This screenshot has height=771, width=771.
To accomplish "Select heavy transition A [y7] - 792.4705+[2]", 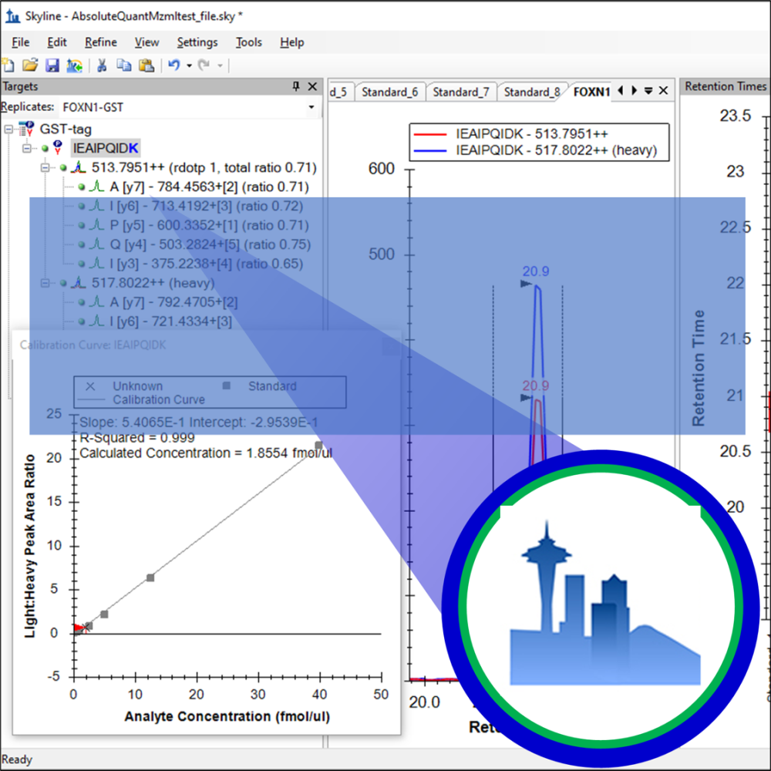I will 173,302.
